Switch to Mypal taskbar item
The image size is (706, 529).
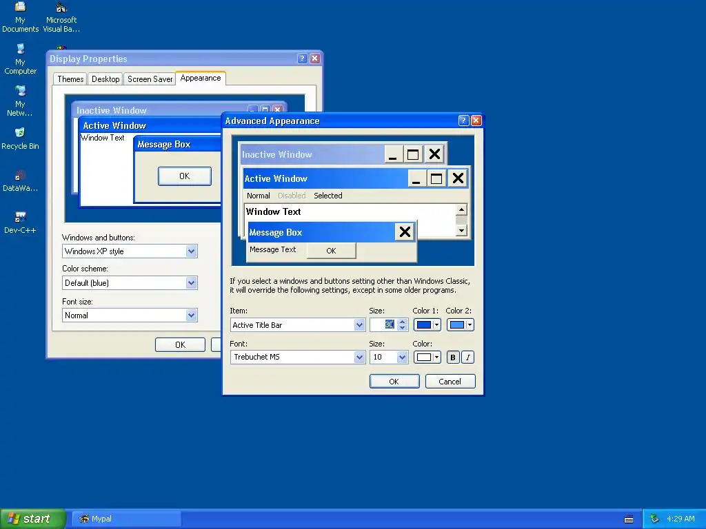coord(127,519)
